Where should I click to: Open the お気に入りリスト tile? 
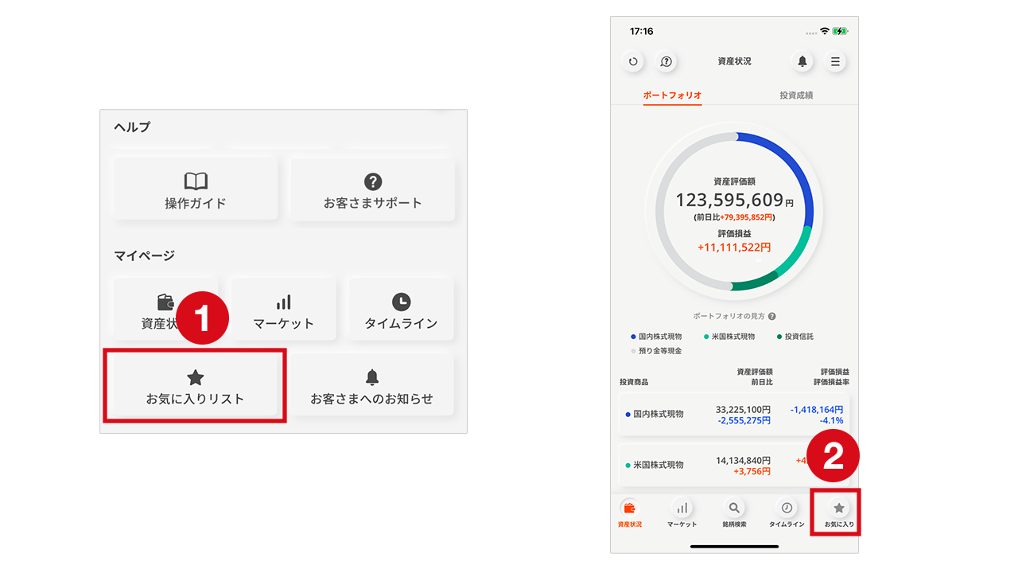tap(195, 385)
